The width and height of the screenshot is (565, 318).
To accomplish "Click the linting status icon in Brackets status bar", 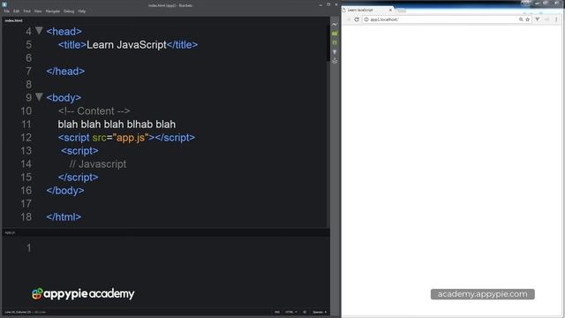I will (305, 312).
